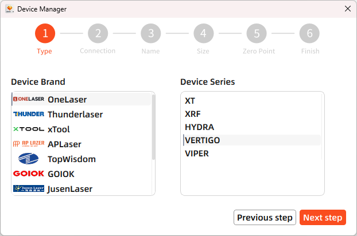Click the Next step button
Viewport: 357px width, 236px height.
[323, 218]
